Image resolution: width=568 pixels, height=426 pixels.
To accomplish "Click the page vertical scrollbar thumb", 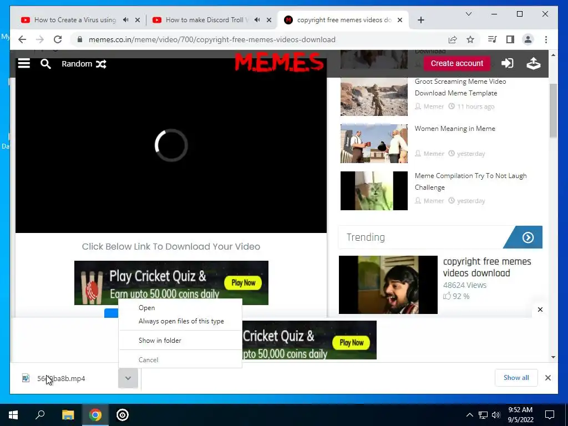I will 553,110.
